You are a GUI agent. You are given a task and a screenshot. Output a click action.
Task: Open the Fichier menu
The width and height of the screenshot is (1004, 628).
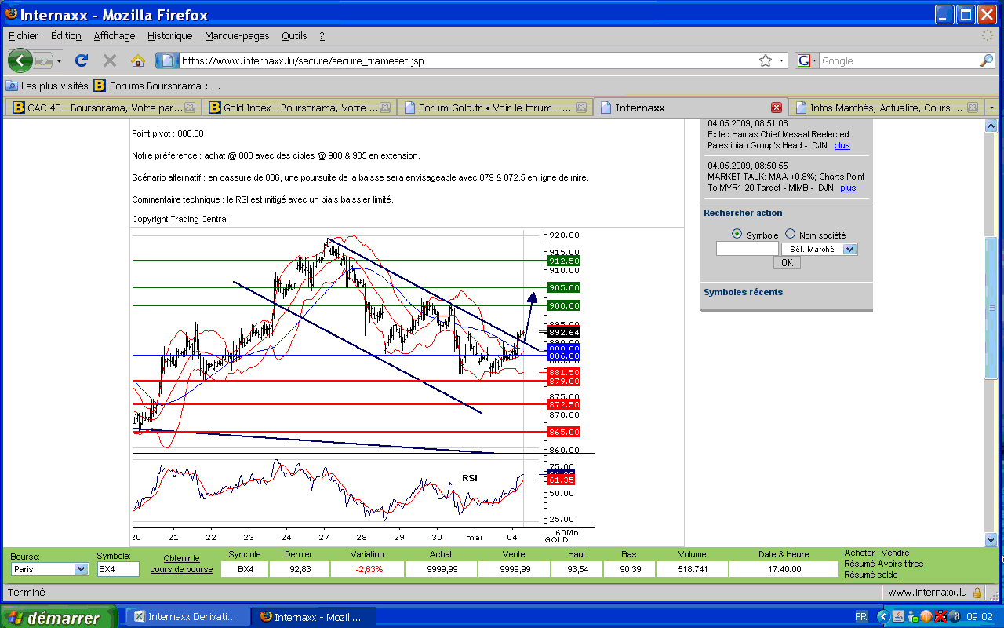[24, 35]
